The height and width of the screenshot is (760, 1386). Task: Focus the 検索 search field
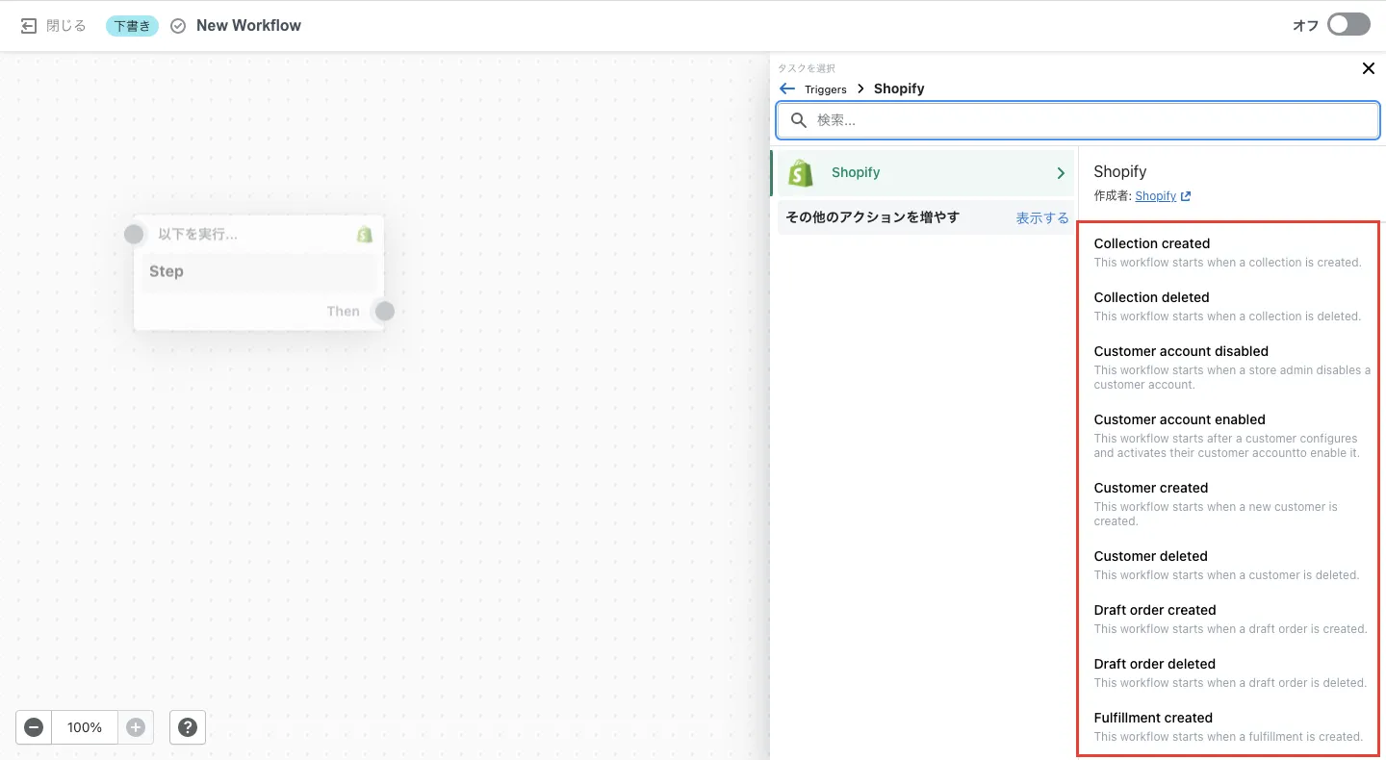[x=1078, y=120]
